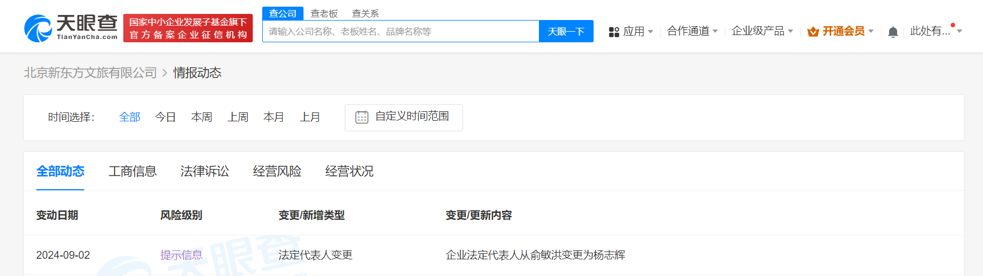Click the 企业法定代表人从俞敏洪变更为杨志辉 content text

535,255
